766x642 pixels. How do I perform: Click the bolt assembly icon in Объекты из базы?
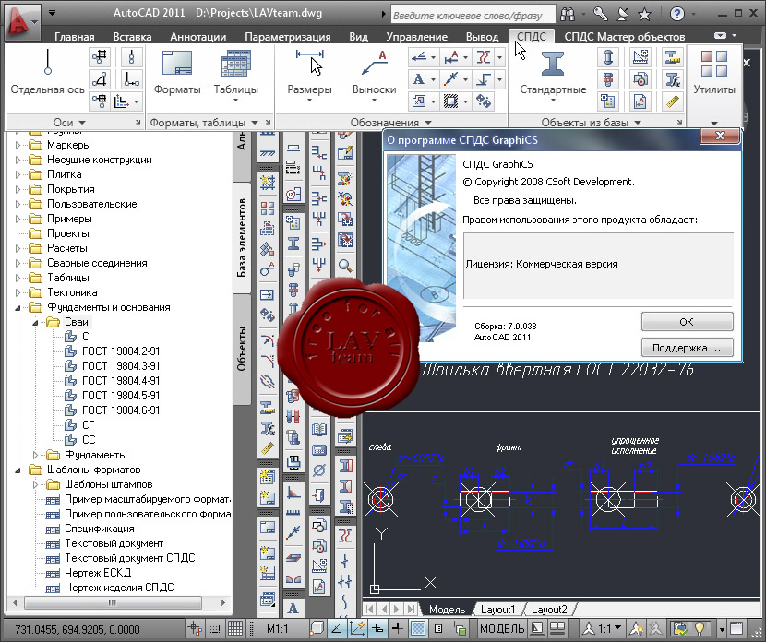tap(607, 79)
